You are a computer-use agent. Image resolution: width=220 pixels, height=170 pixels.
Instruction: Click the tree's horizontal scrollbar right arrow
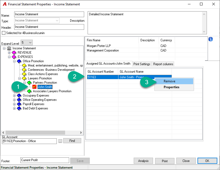coord(81,132)
